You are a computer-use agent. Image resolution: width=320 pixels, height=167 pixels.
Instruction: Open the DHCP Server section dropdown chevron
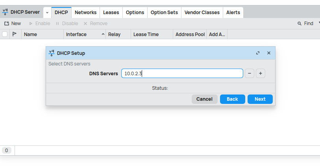(47, 13)
